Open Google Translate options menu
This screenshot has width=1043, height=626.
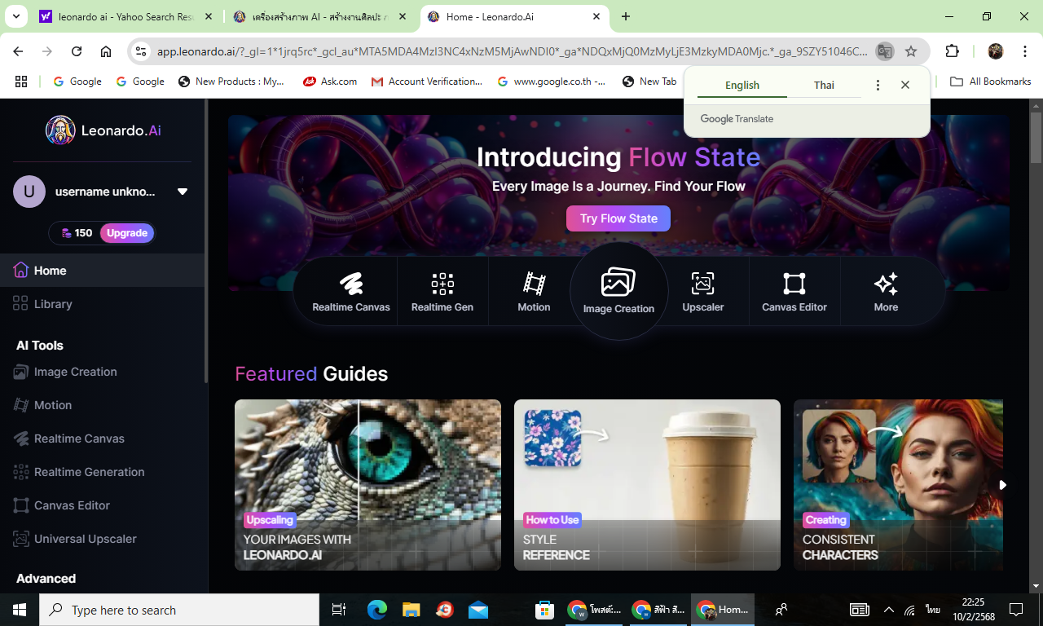coord(878,85)
